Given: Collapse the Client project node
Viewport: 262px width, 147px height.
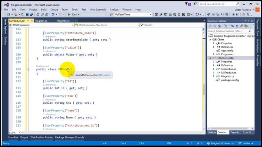Looking at the screenshot, I should [x=210, y=40].
